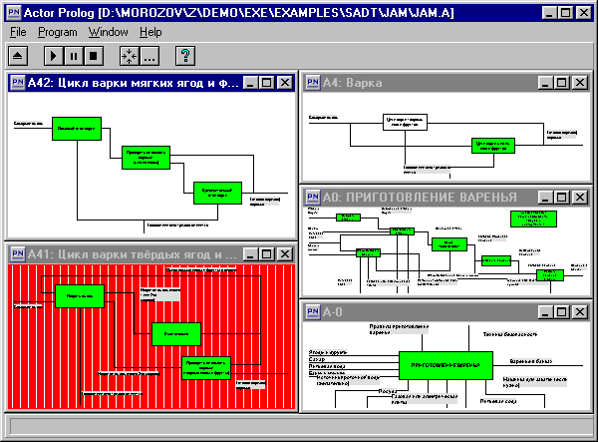Click the 'Газовая или электрическая плита' label in A-0

(425, 399)
